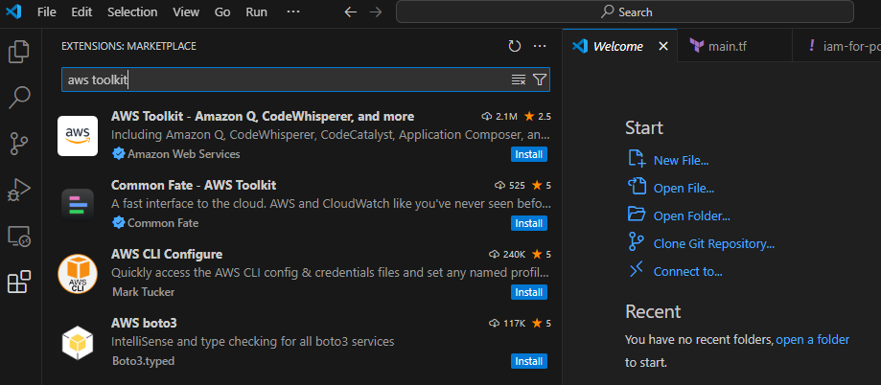
Task: Open the Run and Debug view
Action: coord(19,190)
